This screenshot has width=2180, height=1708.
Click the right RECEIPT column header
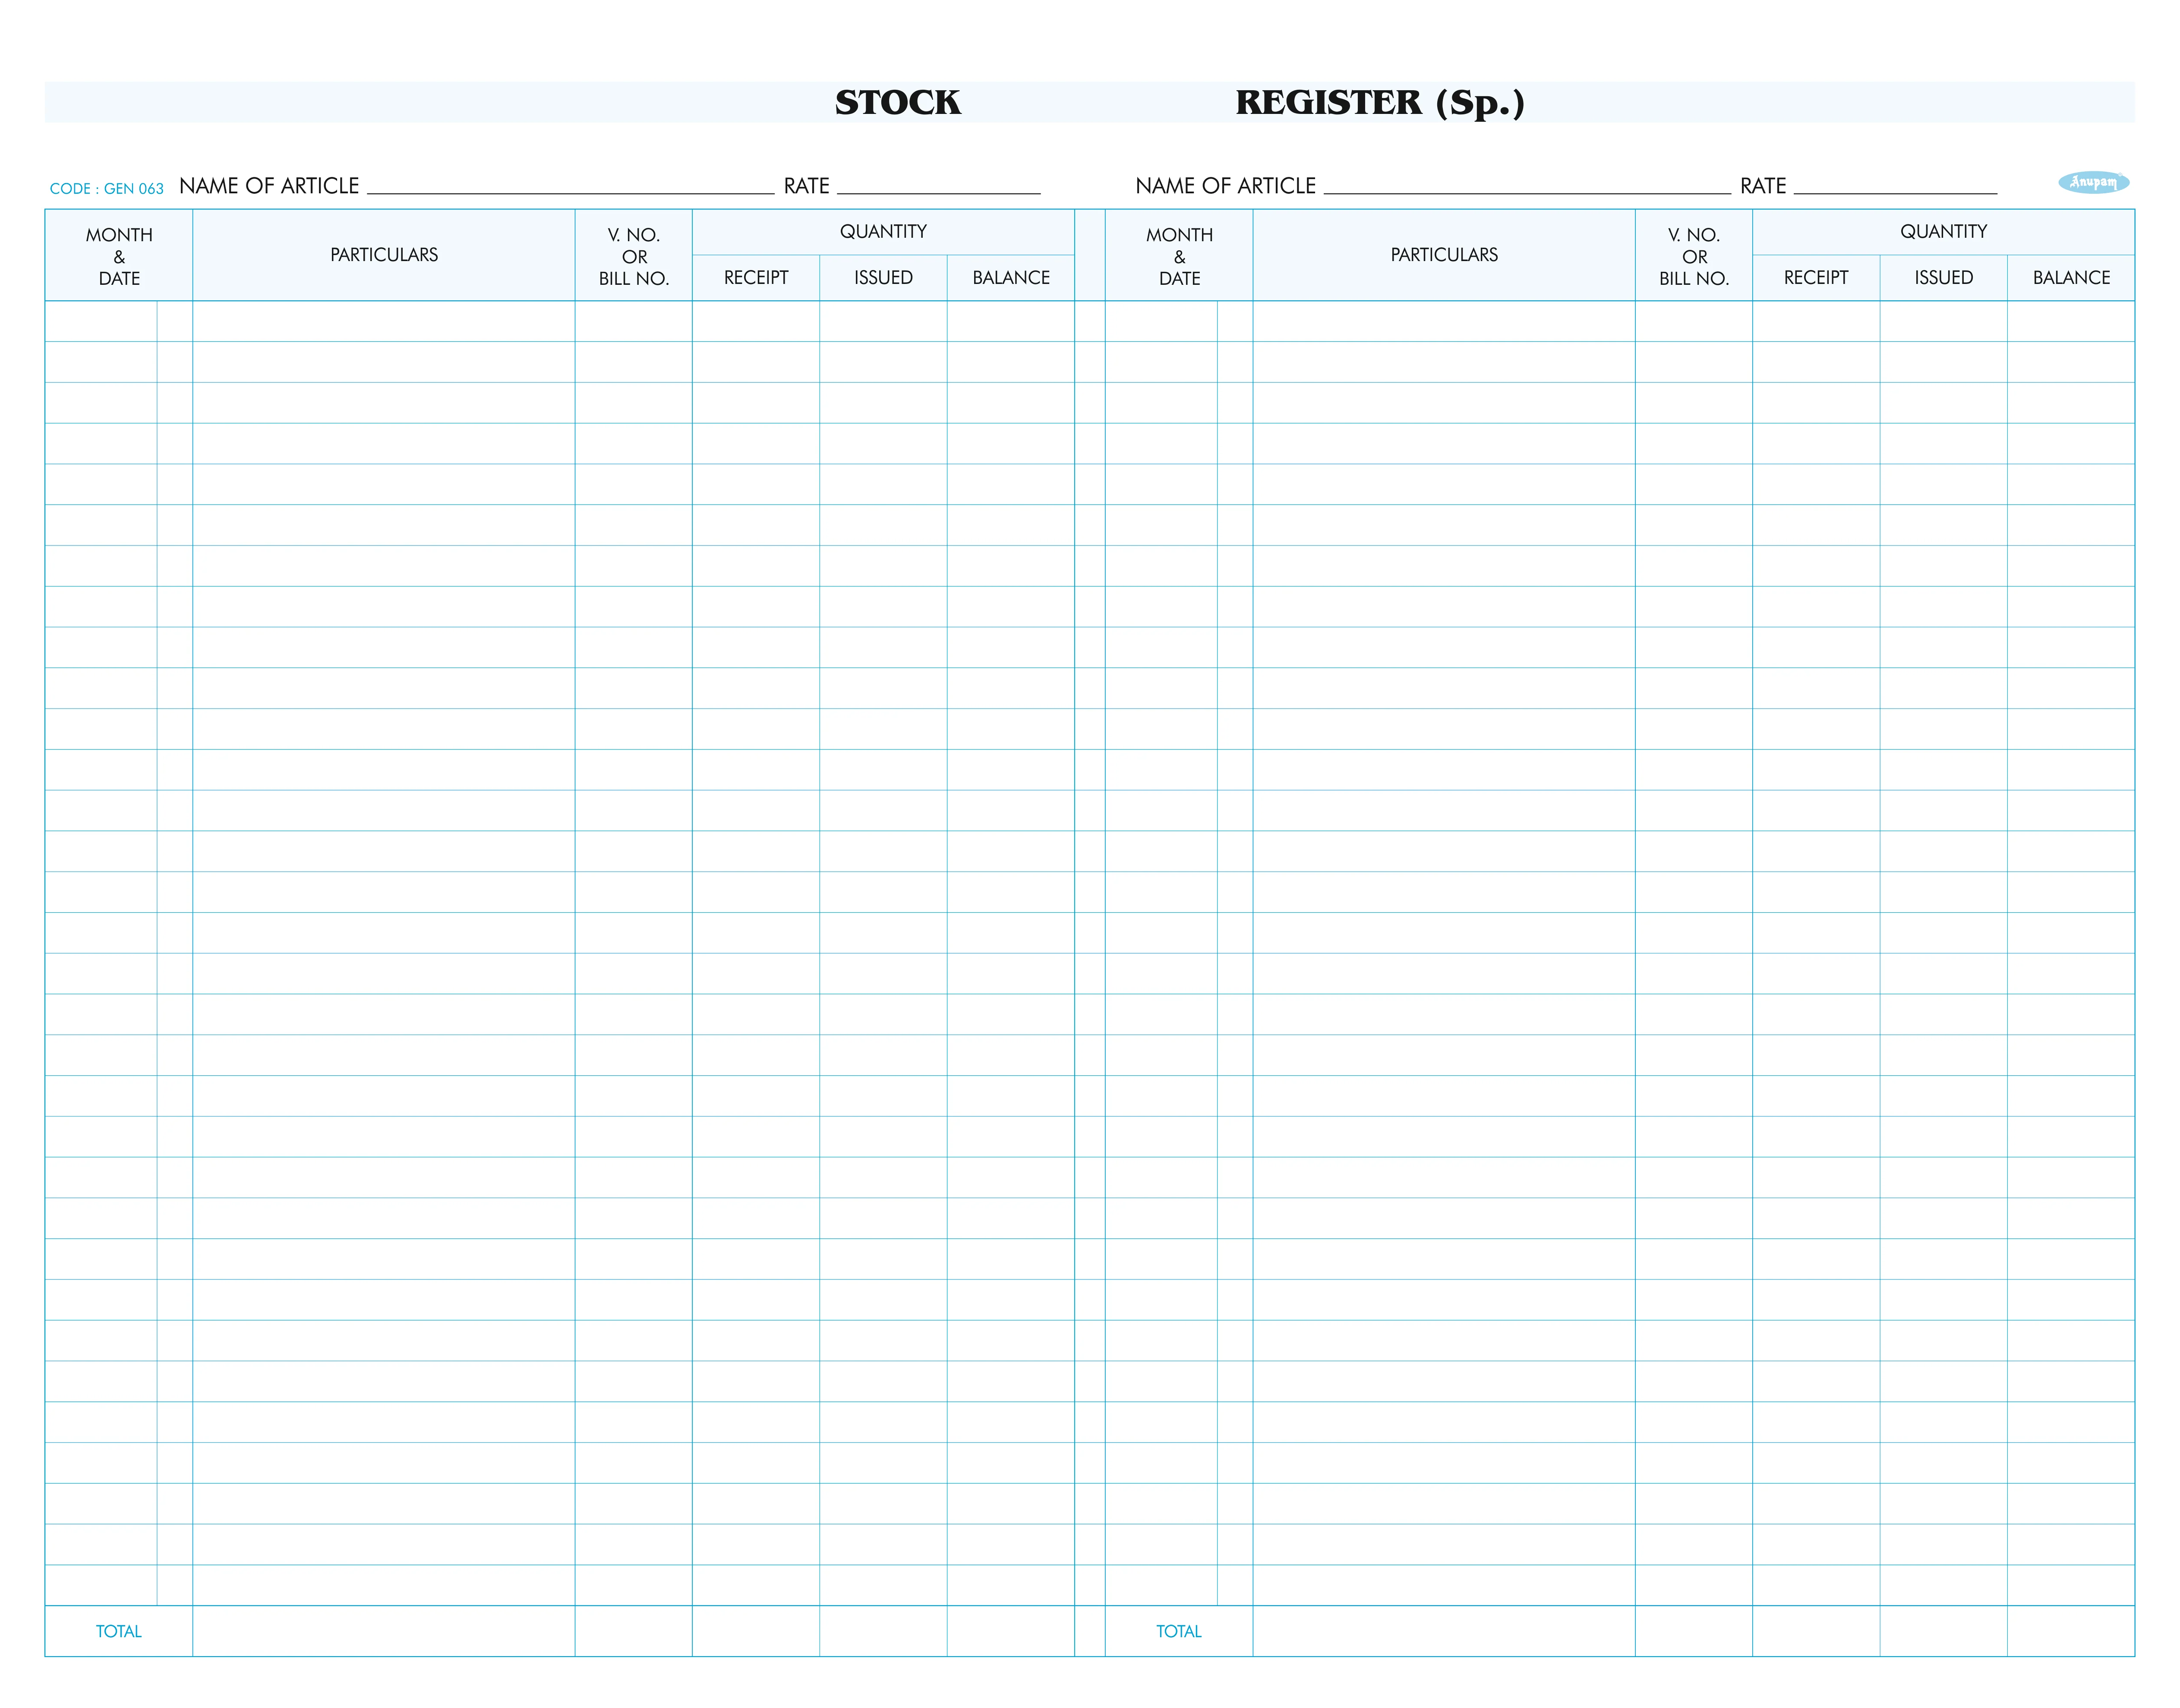pos(1816,278)
